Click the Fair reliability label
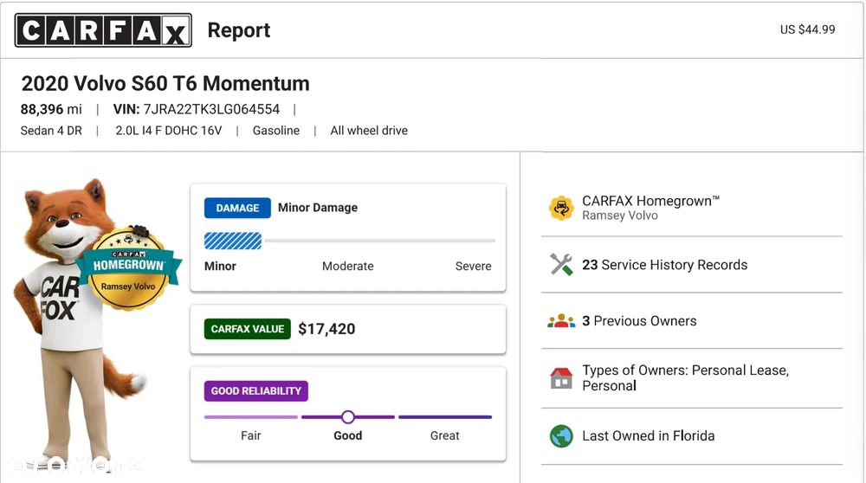866x483 pixels. [251, 435]
